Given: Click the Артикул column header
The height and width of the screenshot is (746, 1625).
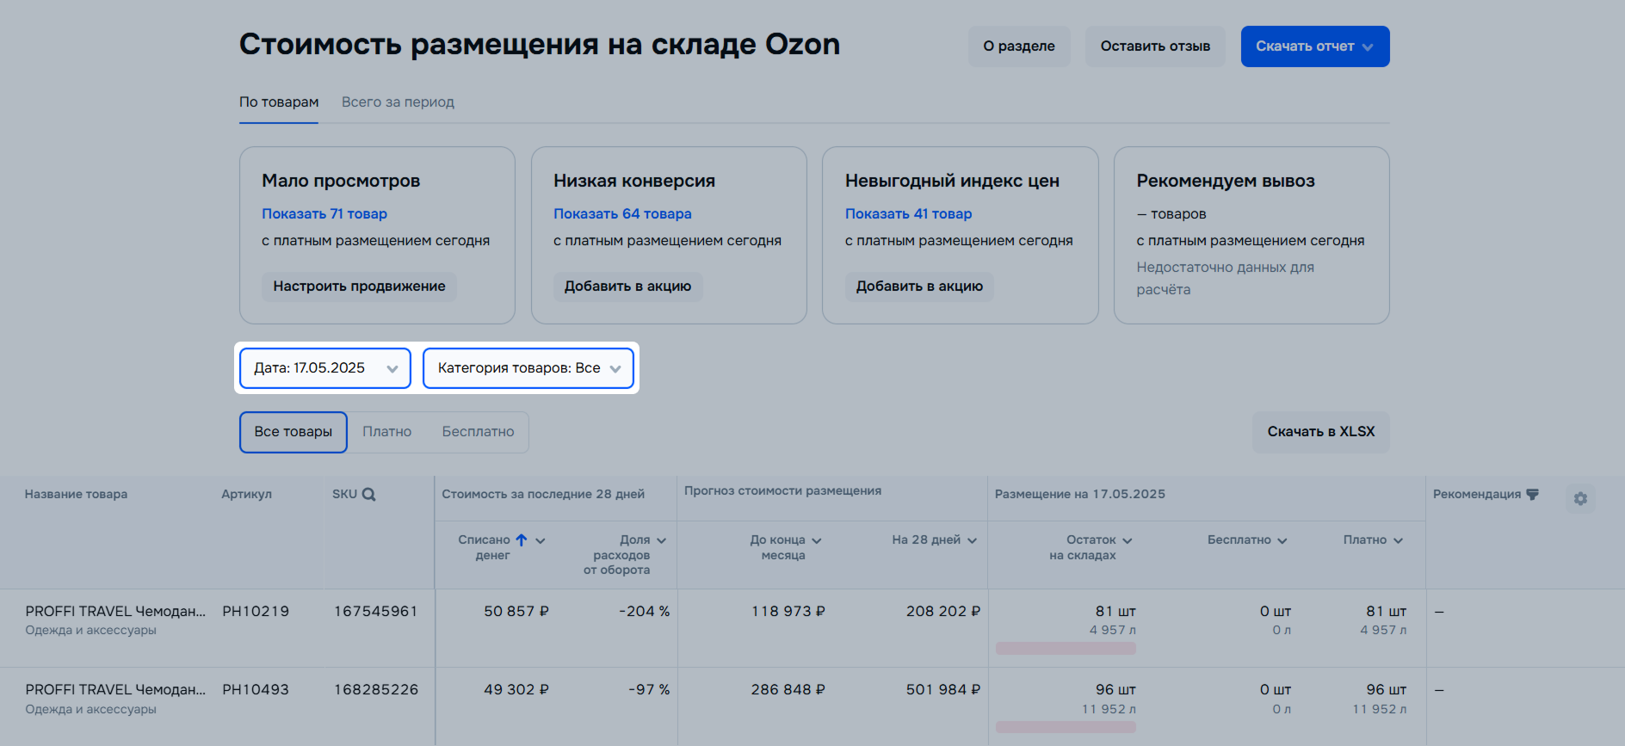Looking at the screenshot, I should pos(246,495).
